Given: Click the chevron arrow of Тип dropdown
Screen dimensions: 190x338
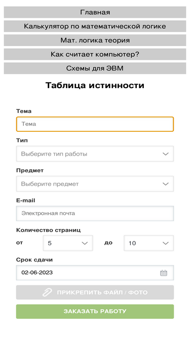Looking at the screenshot, I should click(166, 154).
